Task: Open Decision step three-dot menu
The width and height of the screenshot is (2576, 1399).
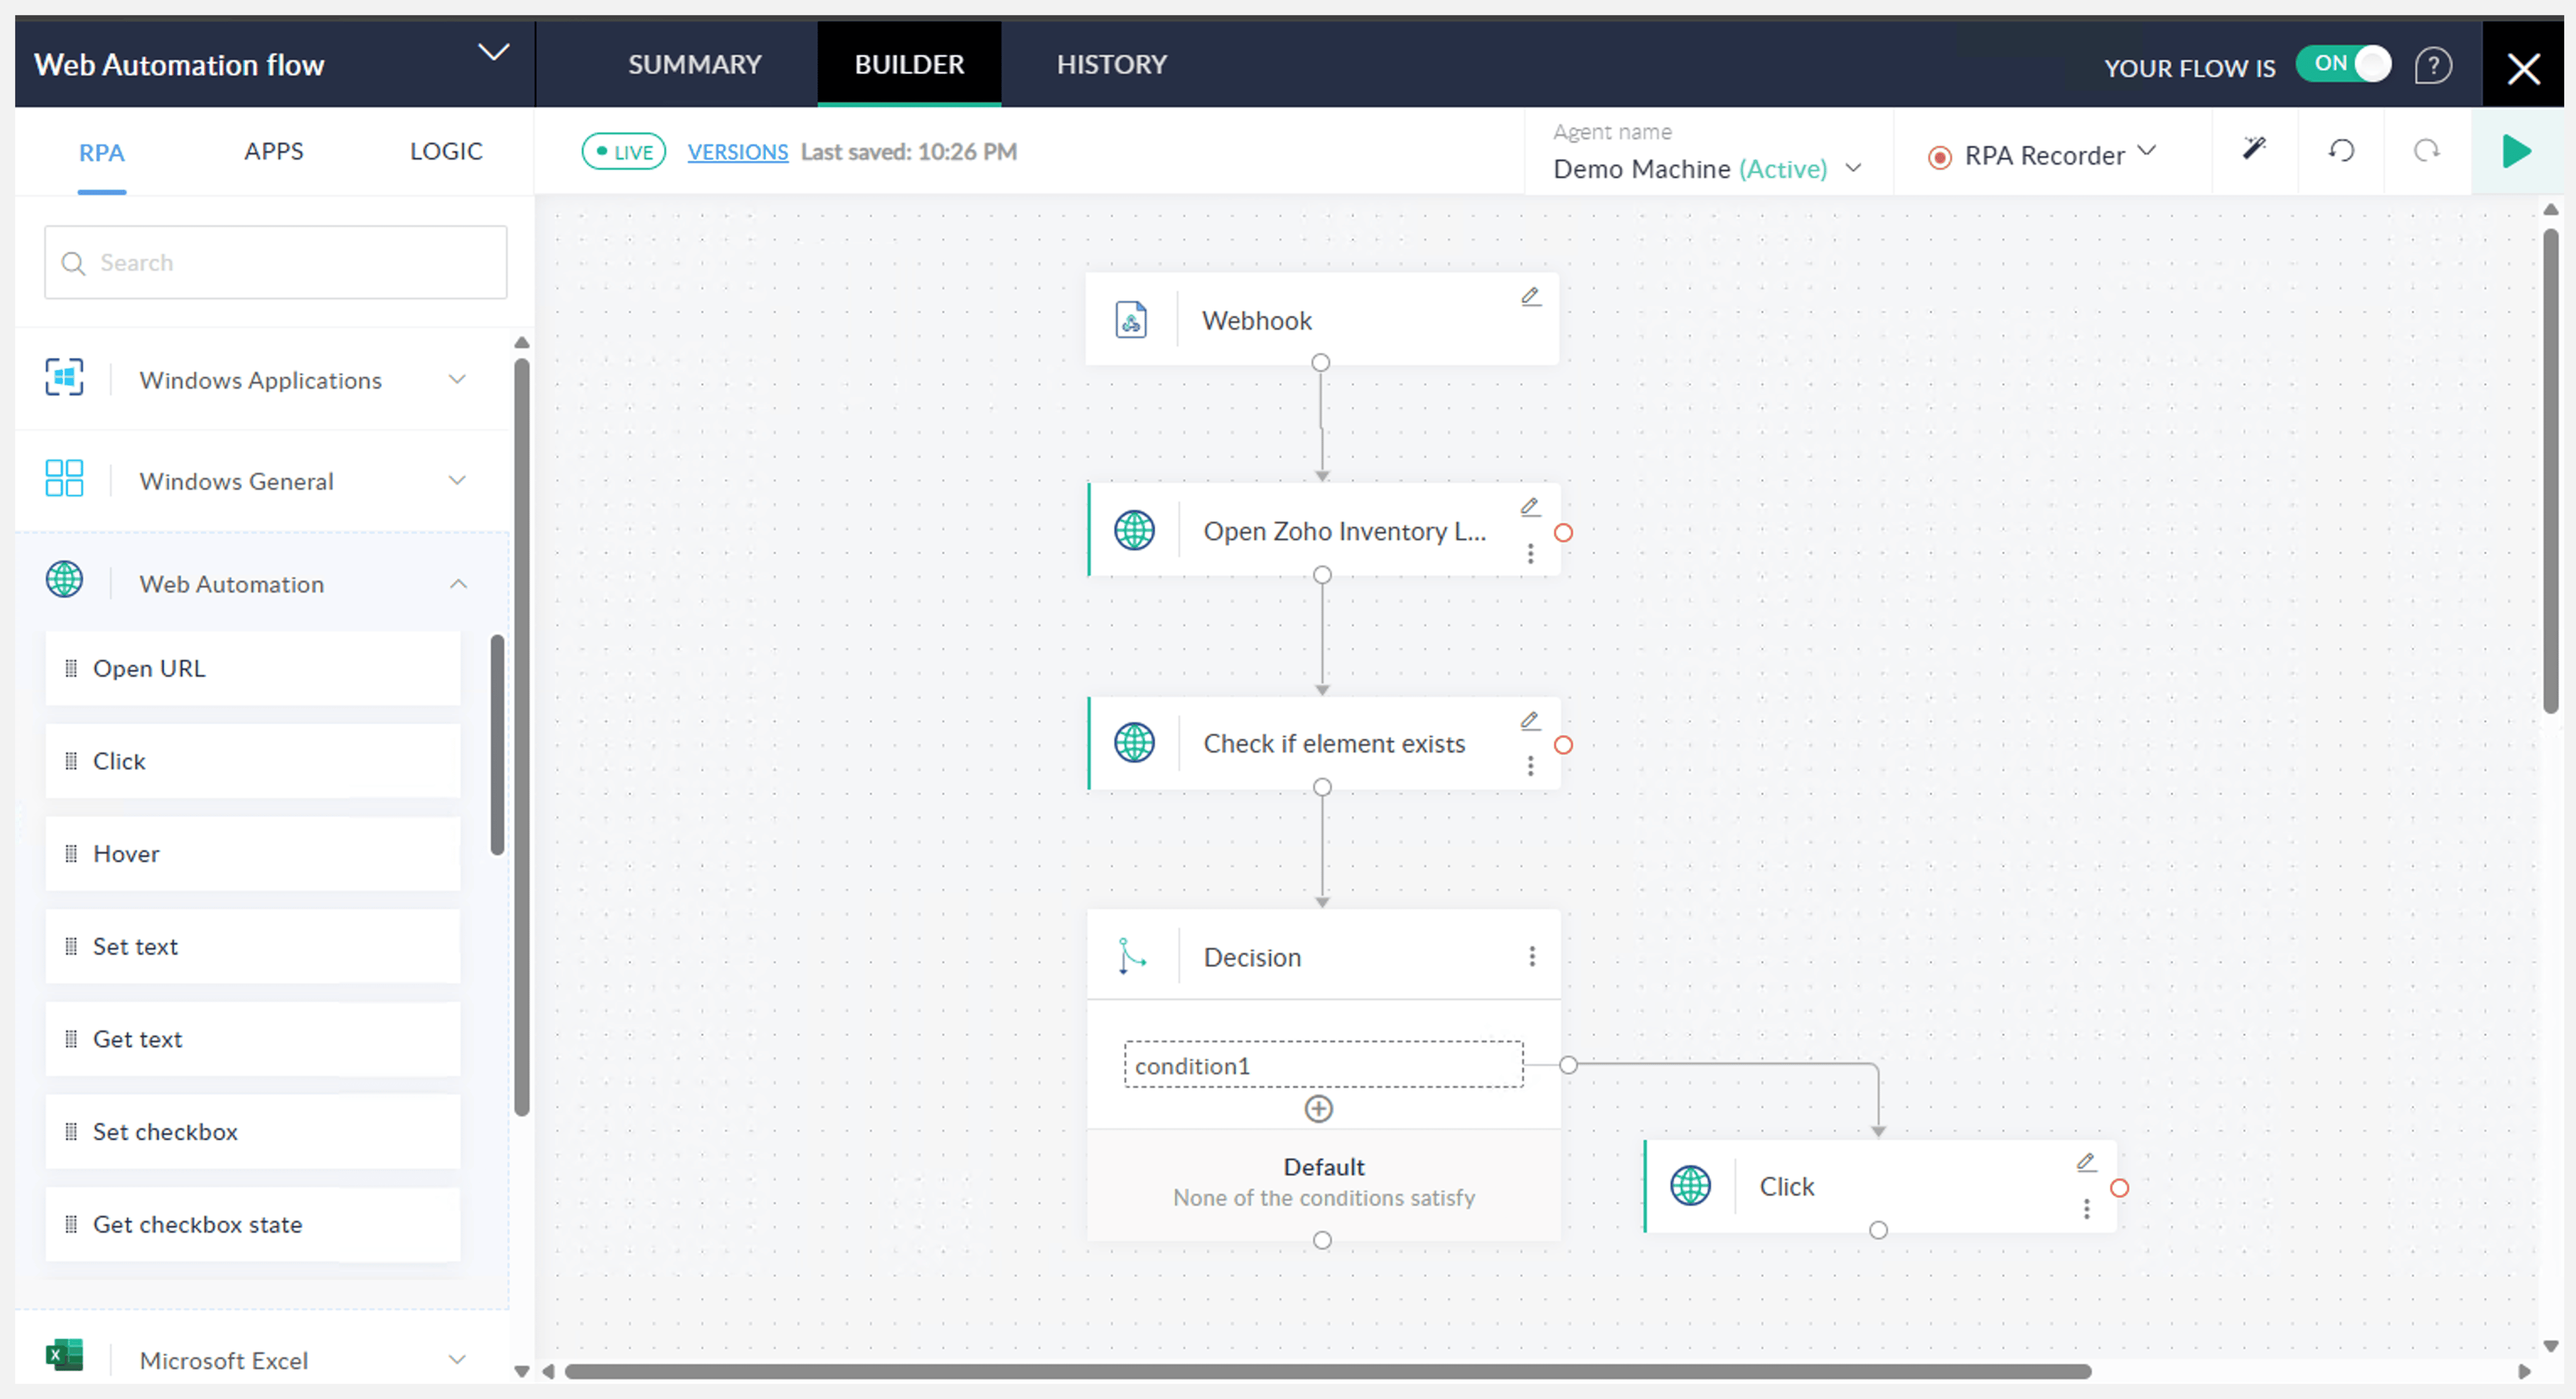Action: 1531,957
